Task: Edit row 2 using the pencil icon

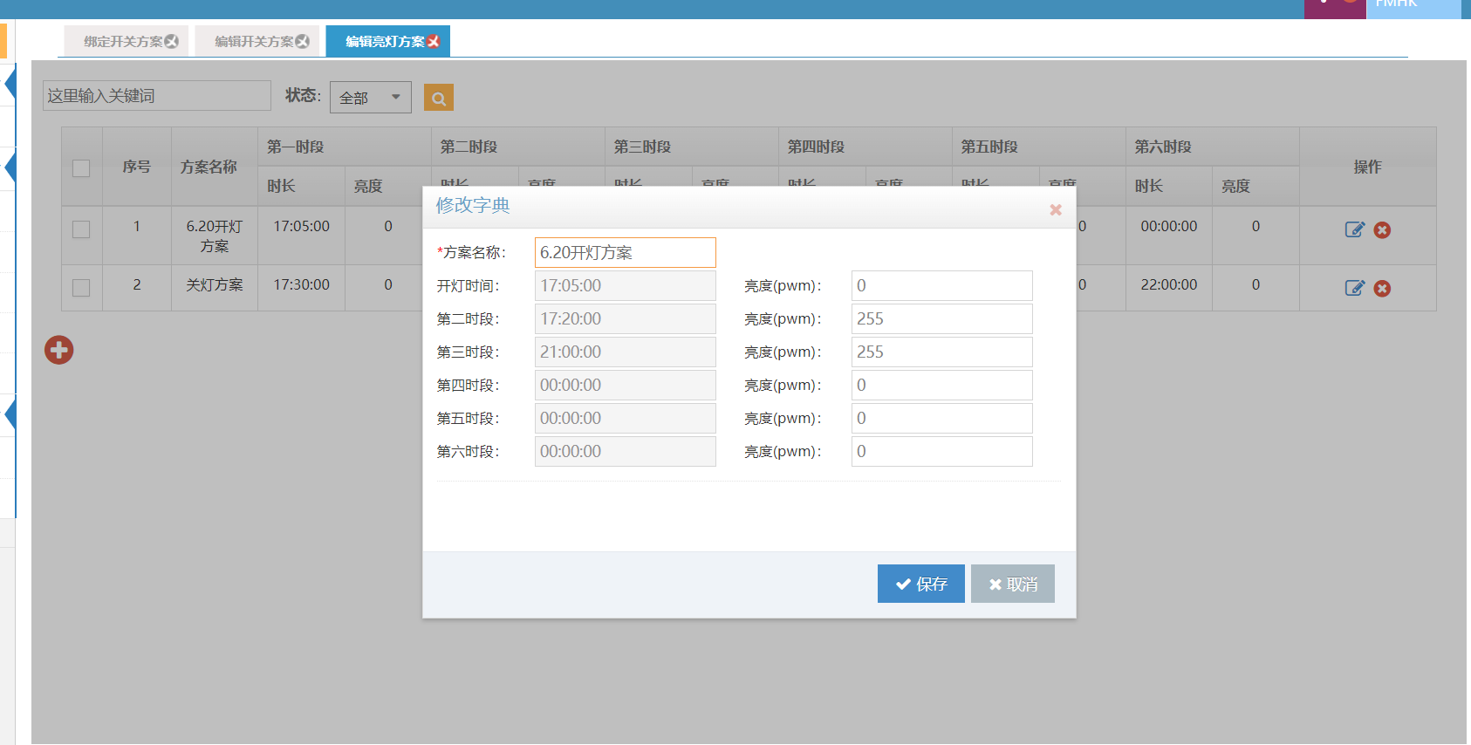Action: point(1354,288)
